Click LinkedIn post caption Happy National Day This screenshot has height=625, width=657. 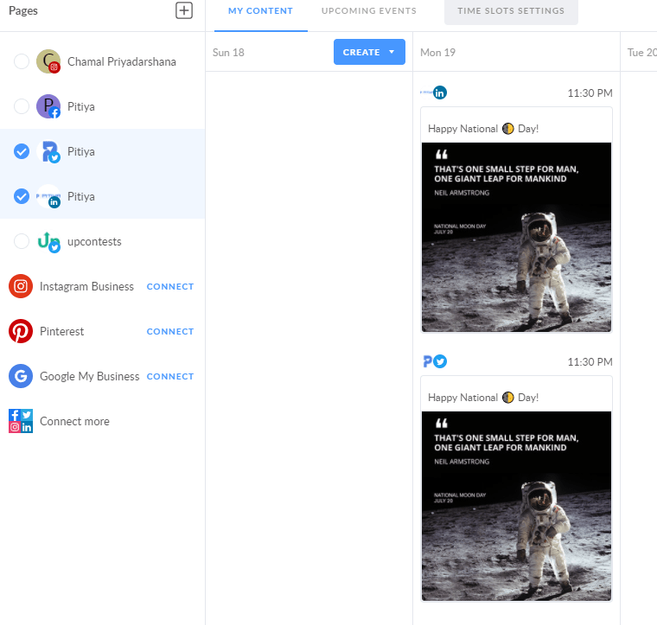pos(483,129)
